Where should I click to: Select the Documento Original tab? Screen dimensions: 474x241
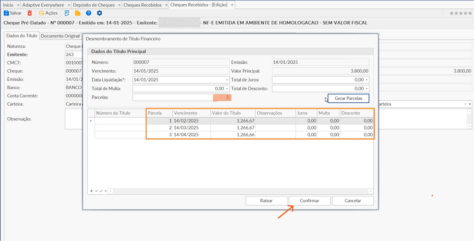(x=60, y=36)
